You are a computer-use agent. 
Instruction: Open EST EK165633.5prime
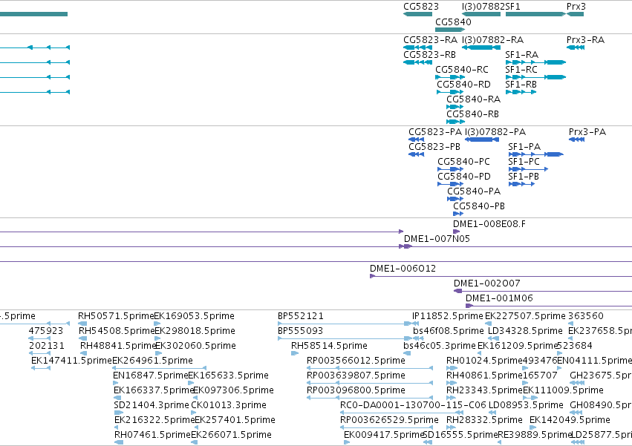[191, 383]
